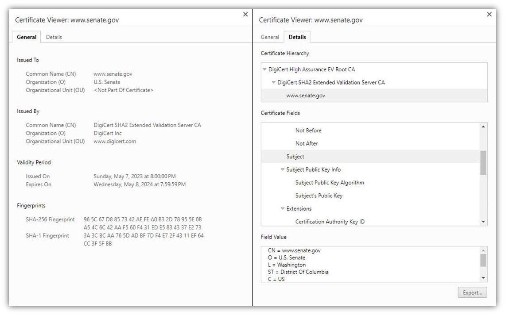The width and height of the screenshot is (505, 315).
Task: Collapse the Subject Public Key Info section
Action: click(283, 169)
